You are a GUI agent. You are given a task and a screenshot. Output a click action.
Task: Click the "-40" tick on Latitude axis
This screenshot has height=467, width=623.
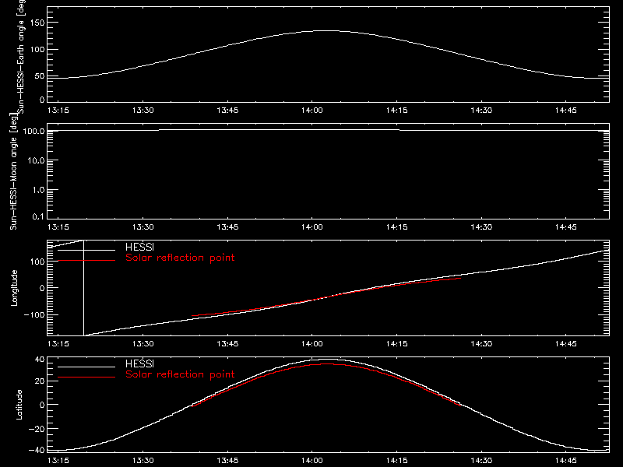click(37, 451)
